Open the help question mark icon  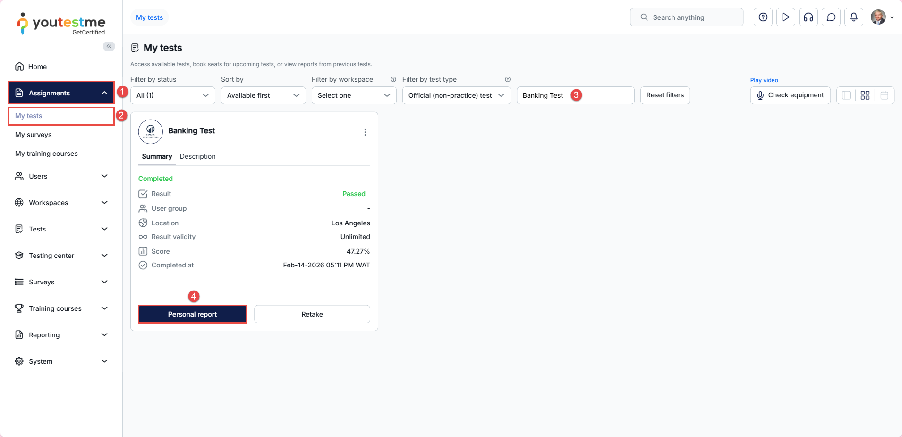click(763, 17)
